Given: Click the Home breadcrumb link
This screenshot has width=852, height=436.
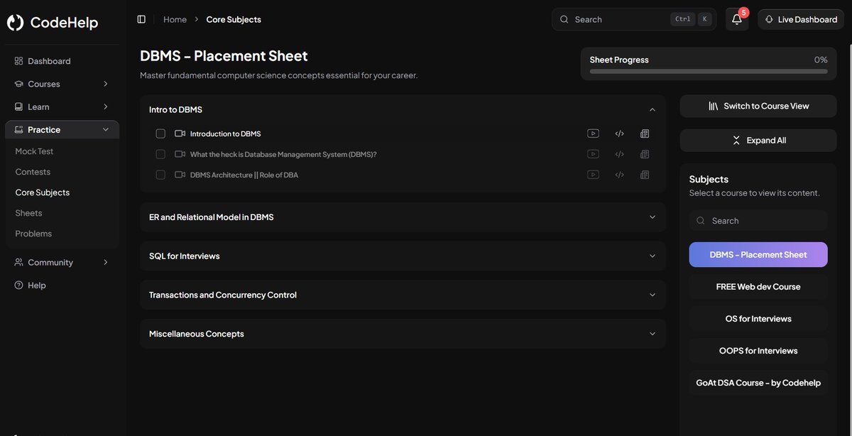Looking at the screenshot, I should (x=175, y=19).
